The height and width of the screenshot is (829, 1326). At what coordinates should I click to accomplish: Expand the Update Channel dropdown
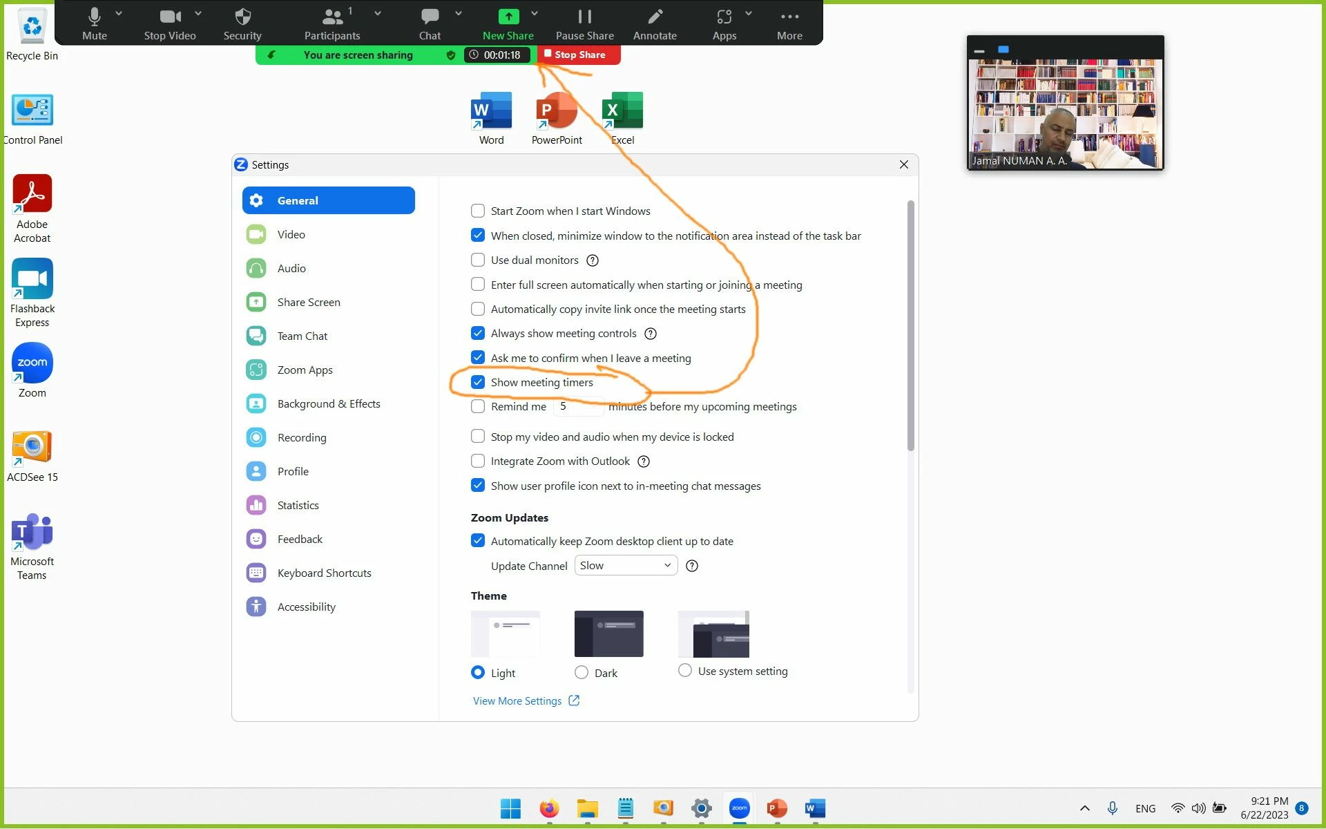point(625,566)
